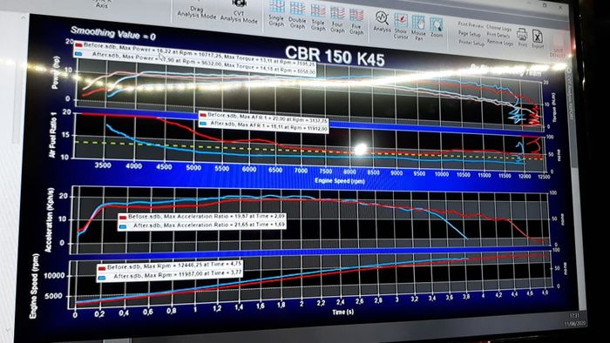Screen dimensions: 610x343
Task: Open the Analysis magnifier tool
Action: pyautogui.click(x=382, y=22)
